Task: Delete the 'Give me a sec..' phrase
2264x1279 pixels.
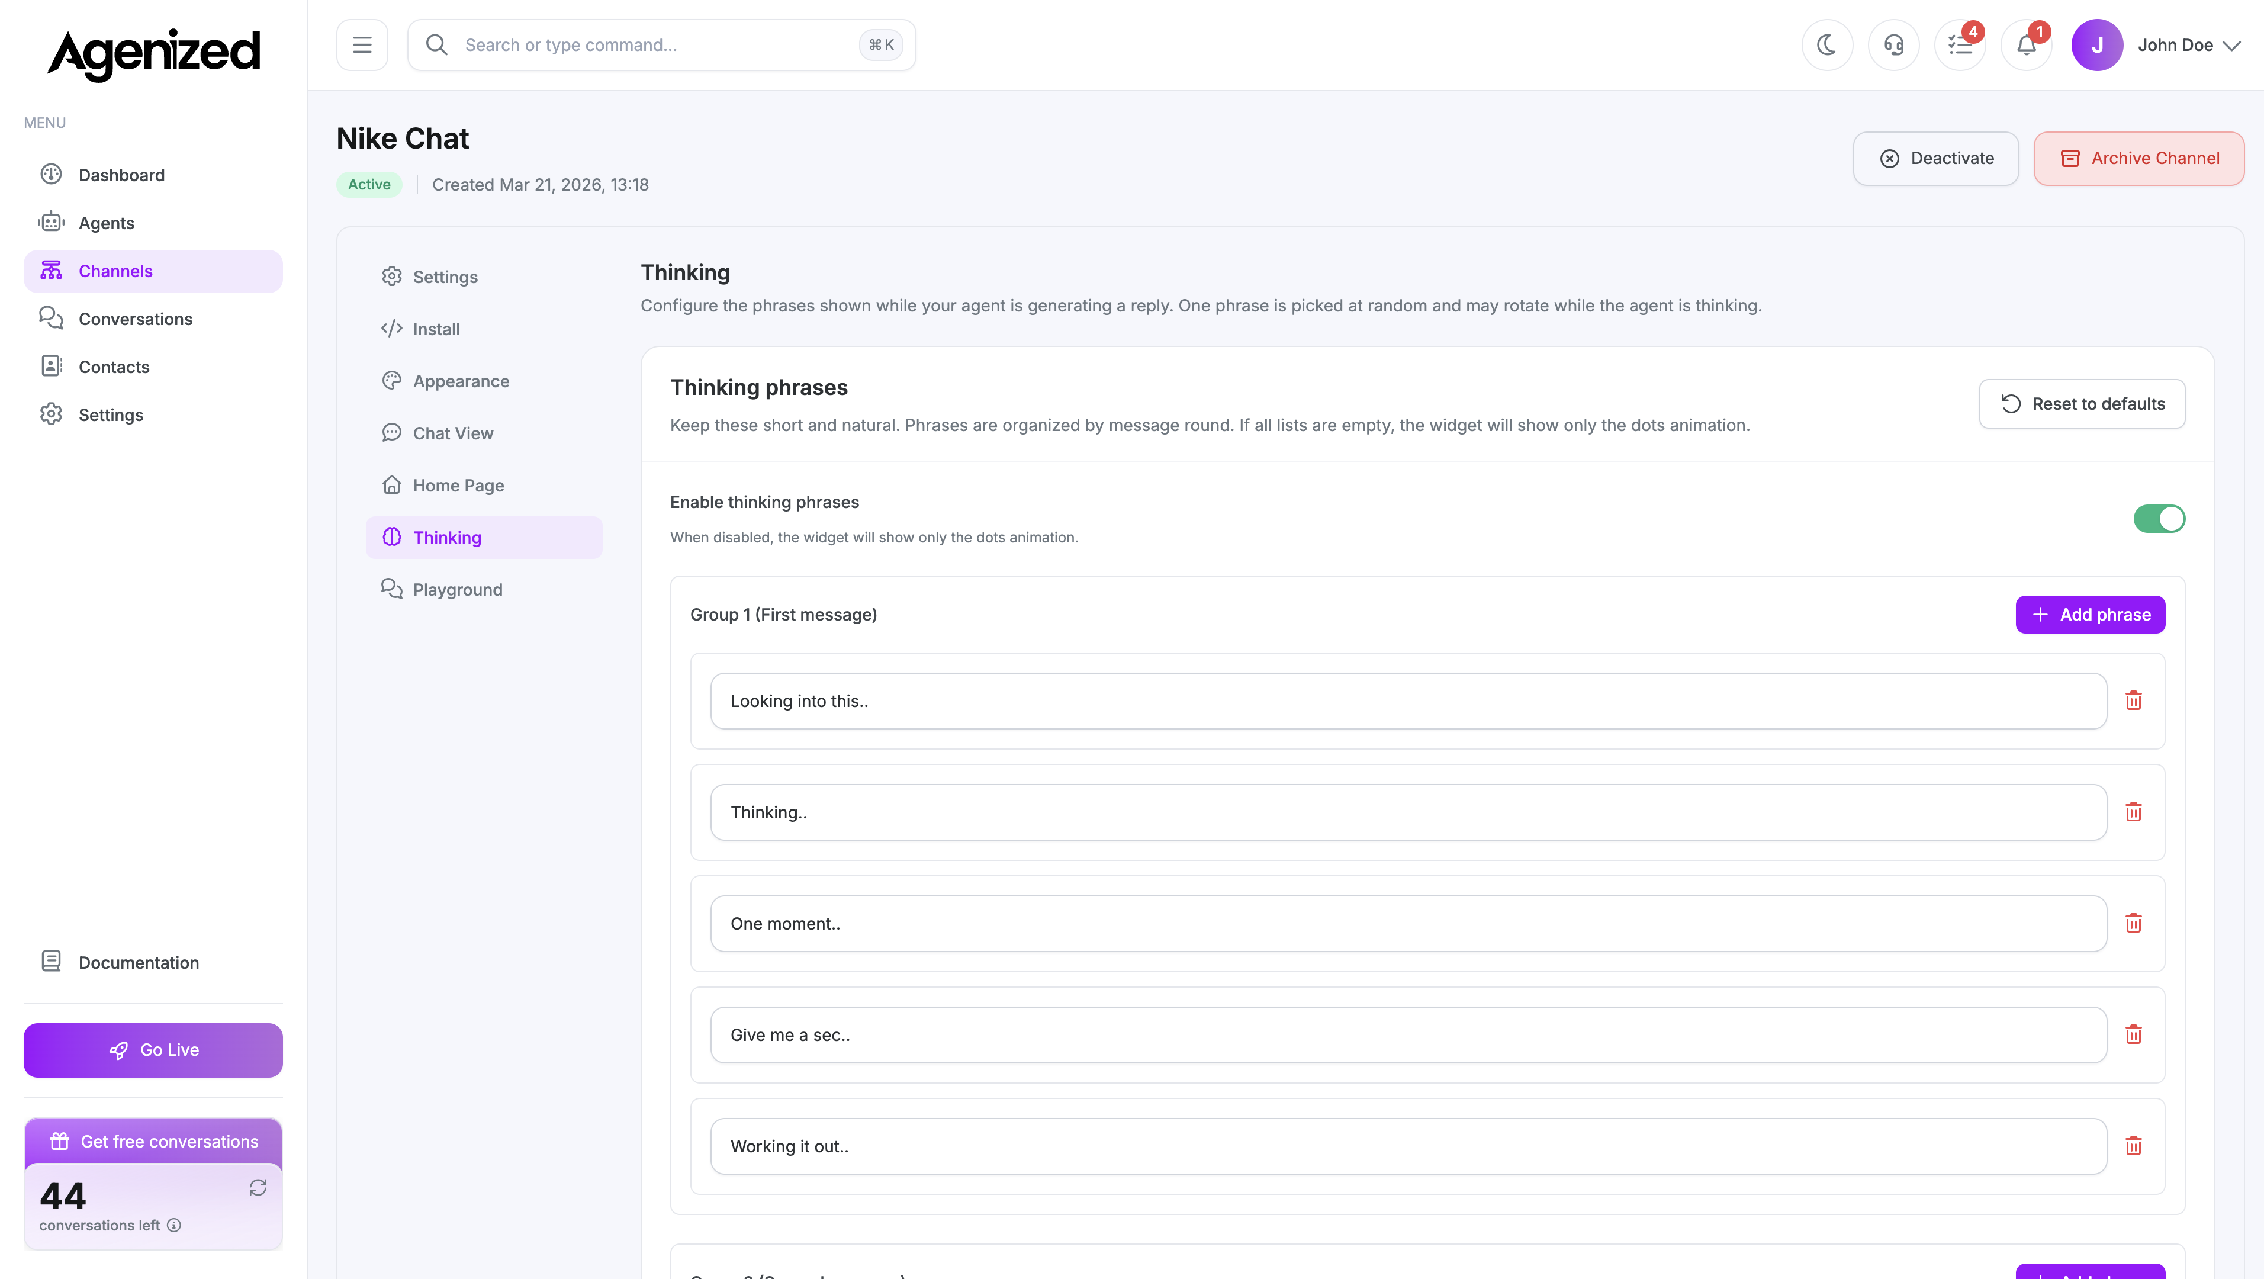Action: point(2133,1034)
